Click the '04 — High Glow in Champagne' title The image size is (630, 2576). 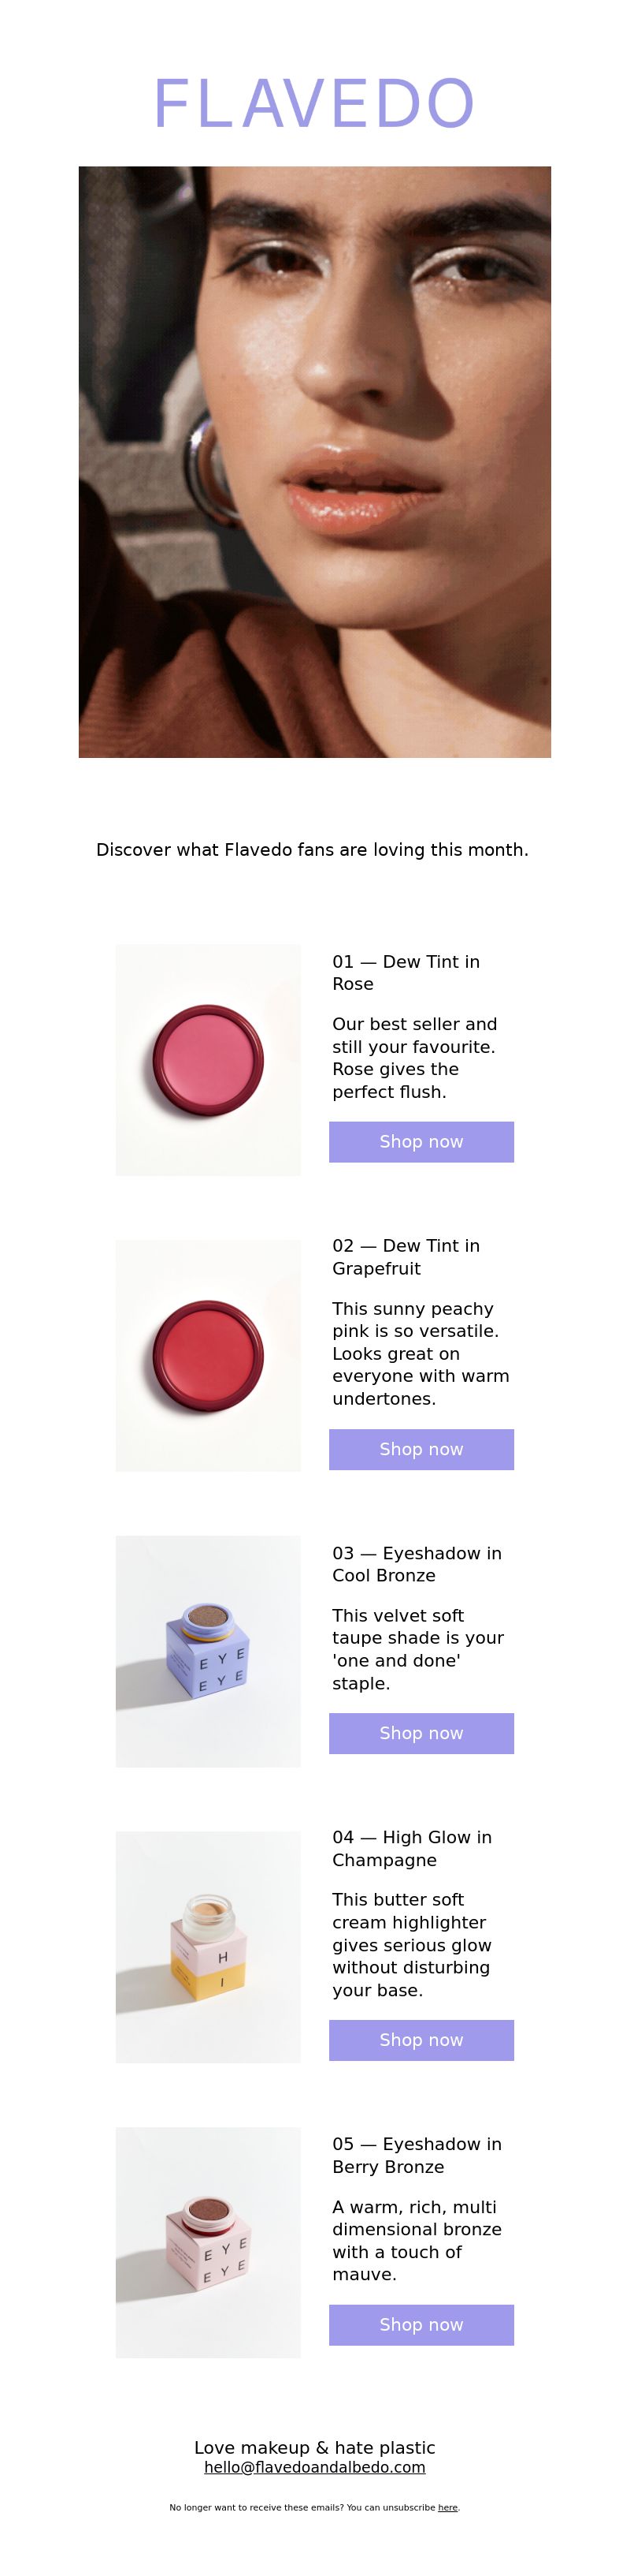coord(413,1848)
